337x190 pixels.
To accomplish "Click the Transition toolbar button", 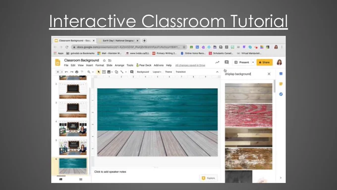I will (x=180, y=72).
